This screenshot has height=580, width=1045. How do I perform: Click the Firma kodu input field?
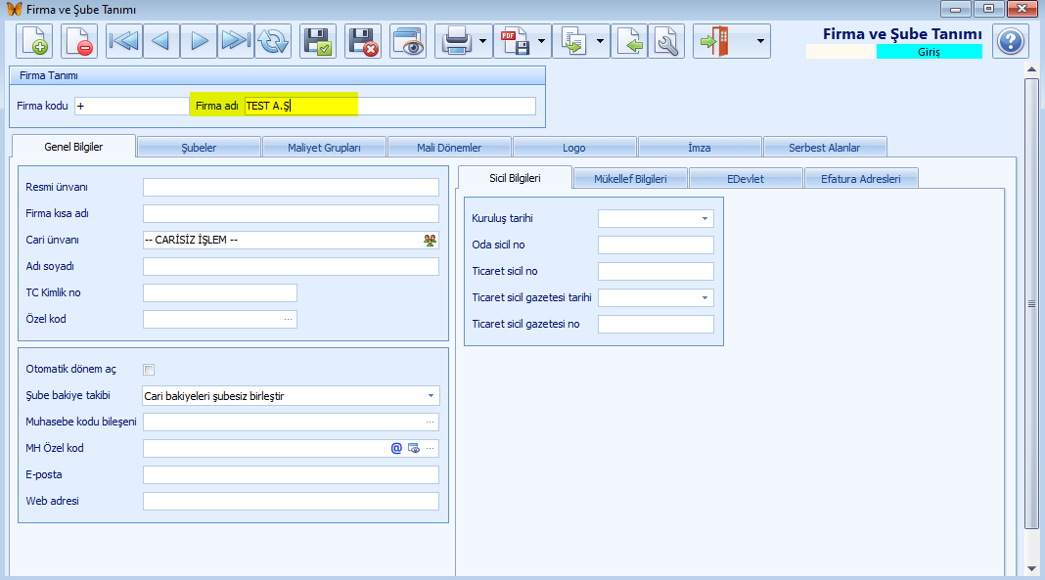[131, 106]
